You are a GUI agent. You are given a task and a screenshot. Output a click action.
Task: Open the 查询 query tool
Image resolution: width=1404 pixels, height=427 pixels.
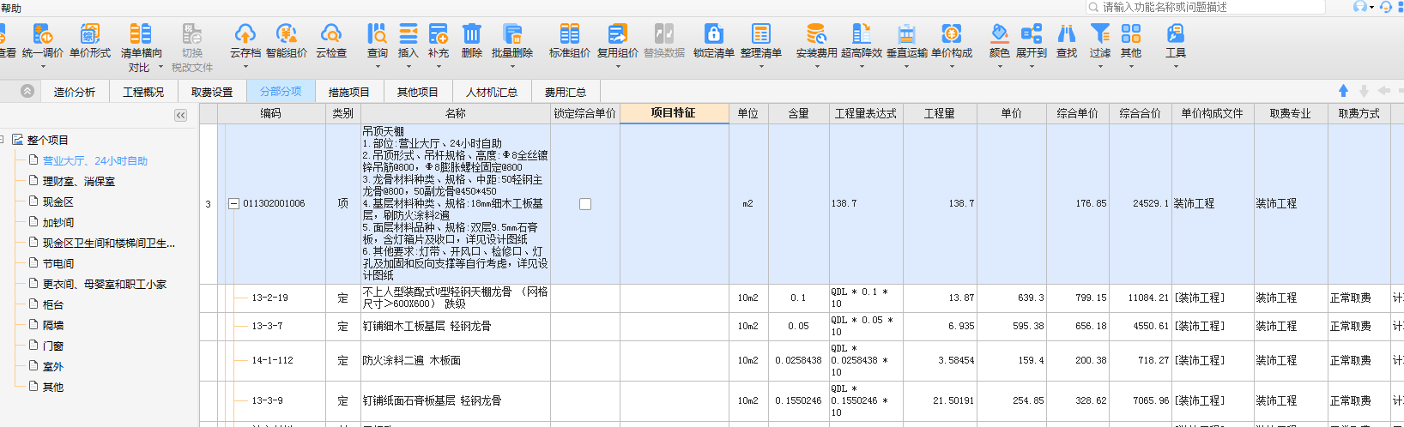[378, 40]
